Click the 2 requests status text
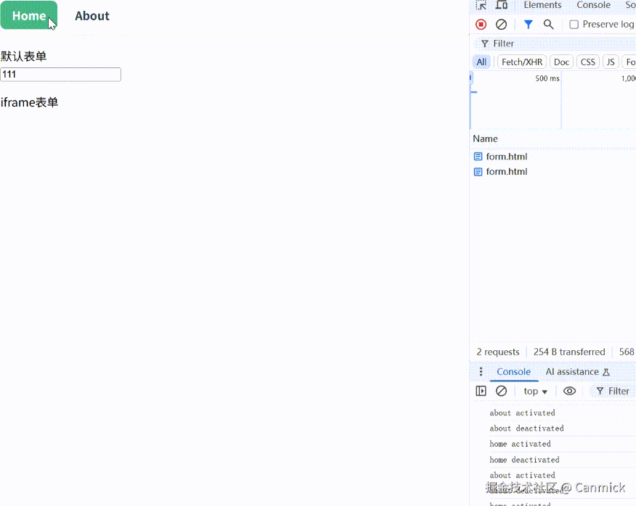The height and width of the screenshot is (506, 636). coord(497,352)
